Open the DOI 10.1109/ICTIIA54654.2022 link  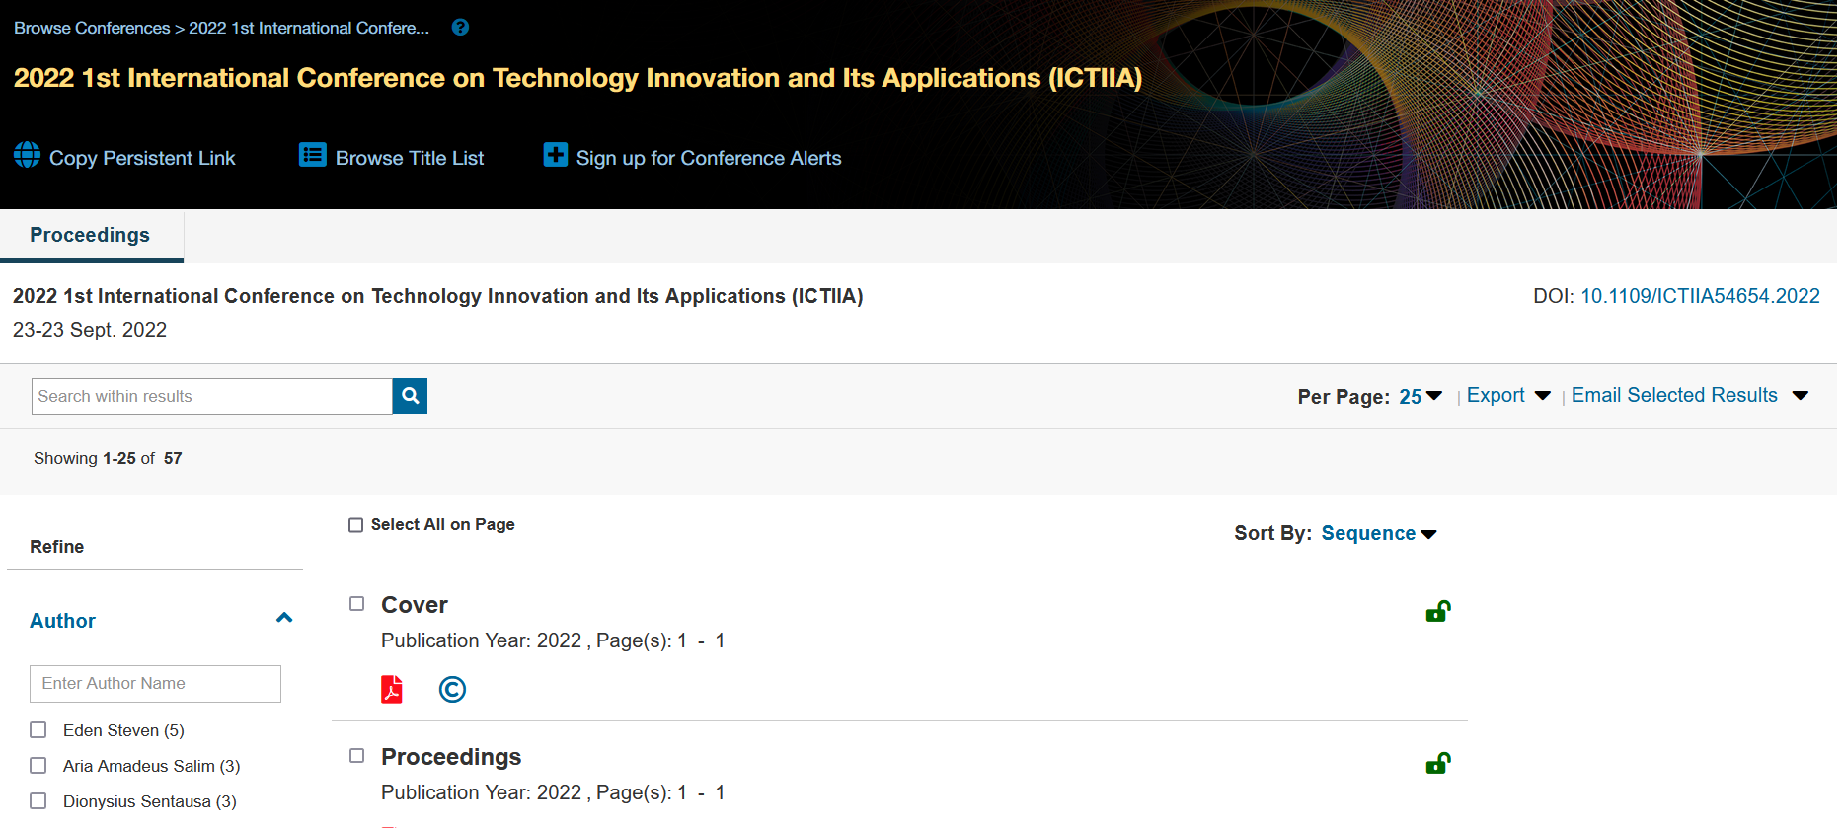1699,296
